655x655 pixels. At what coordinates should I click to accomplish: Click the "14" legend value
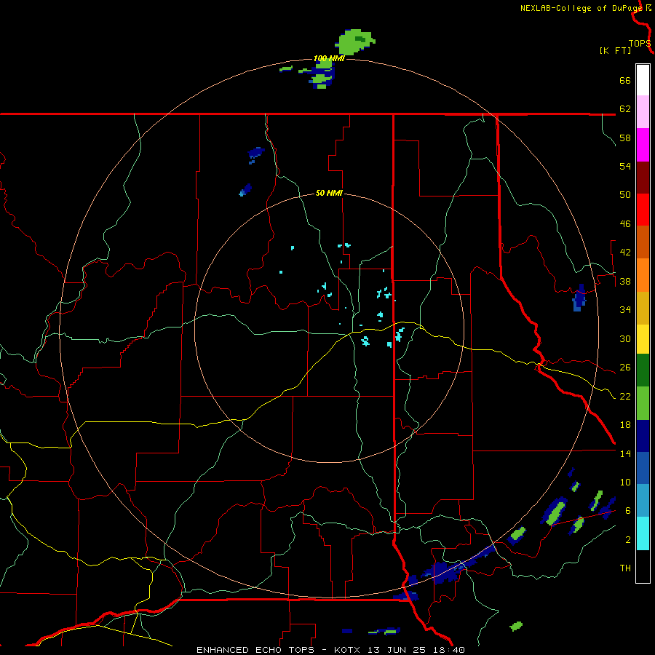(625, 453)
